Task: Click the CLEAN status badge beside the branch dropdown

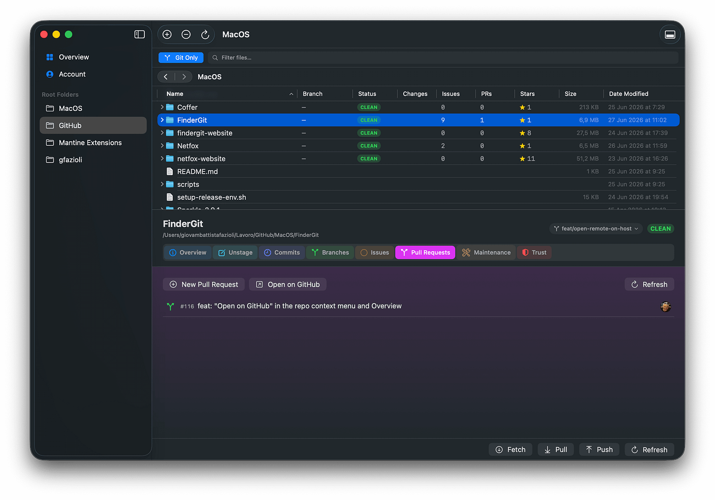Action: tap(660, 229)
